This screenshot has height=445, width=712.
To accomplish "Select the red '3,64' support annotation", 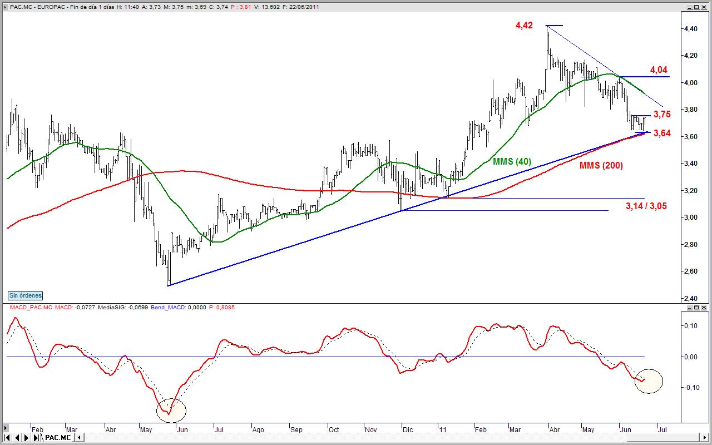I will pyautogui.click(x=662, y=133).
